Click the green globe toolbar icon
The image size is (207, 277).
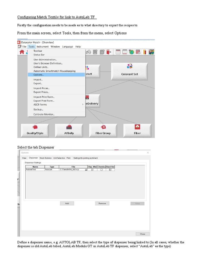pyautogui.click(x=132, y=52)
